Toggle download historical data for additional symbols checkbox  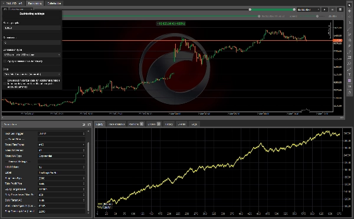(5, 84)
